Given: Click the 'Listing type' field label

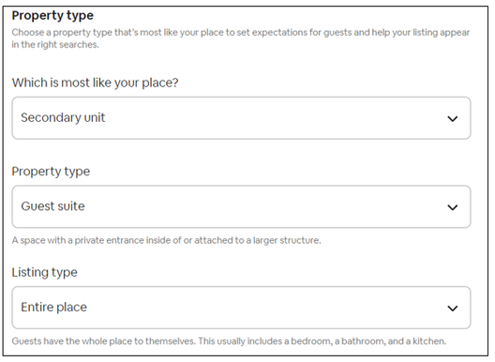Looking at the screenshot, I should tap(44, 272).
